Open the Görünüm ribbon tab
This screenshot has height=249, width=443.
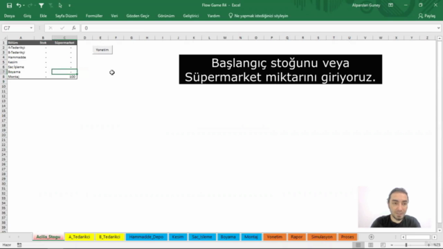(x=166, y=16)
